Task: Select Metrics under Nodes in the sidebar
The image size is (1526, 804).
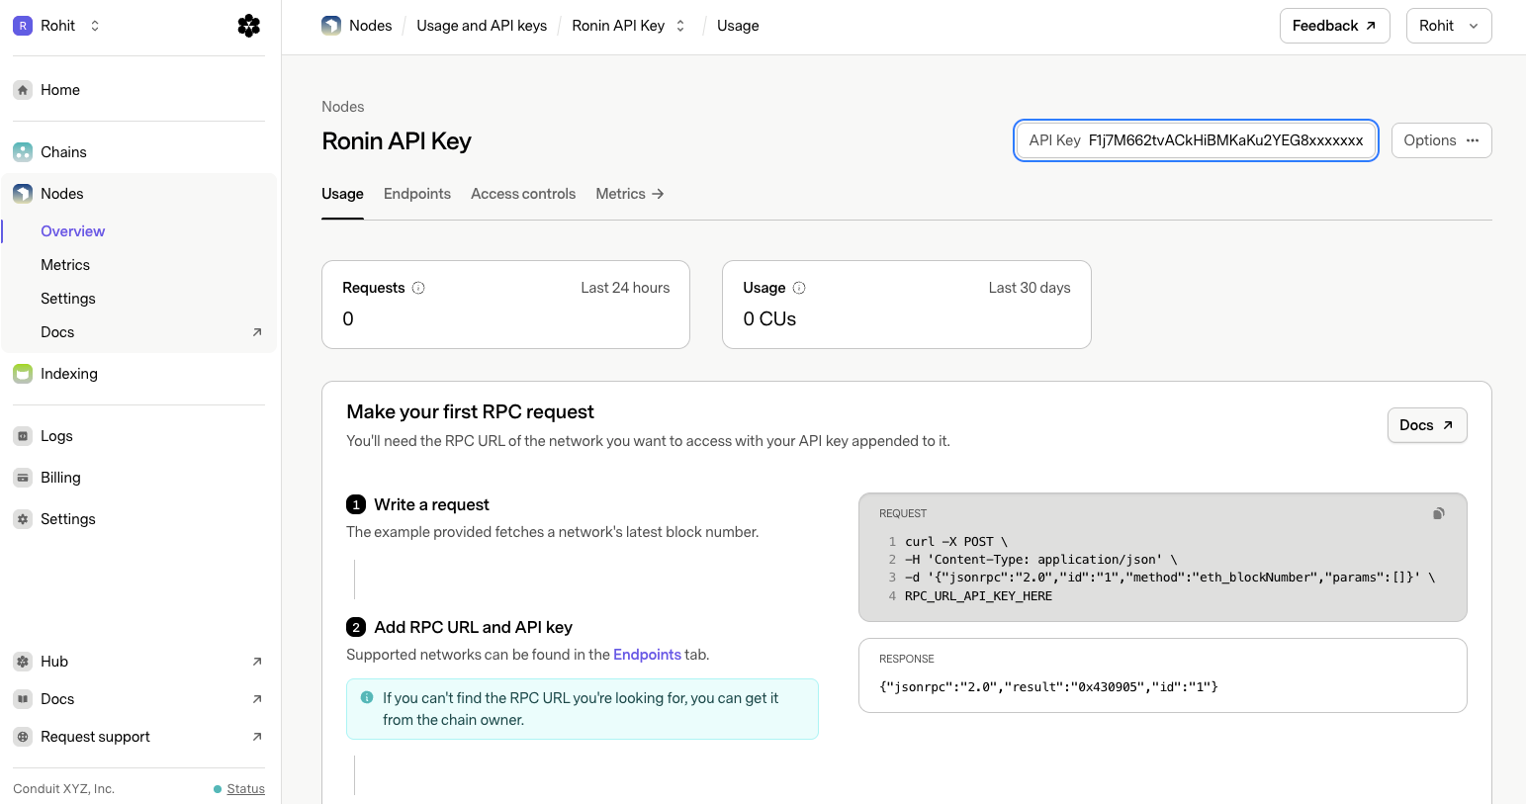Action: pos(65,265)
